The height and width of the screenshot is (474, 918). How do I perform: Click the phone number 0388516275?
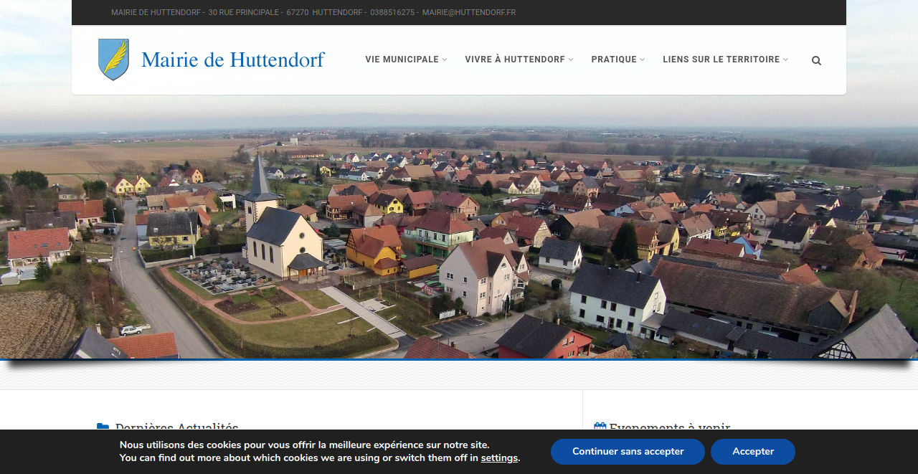392,12
